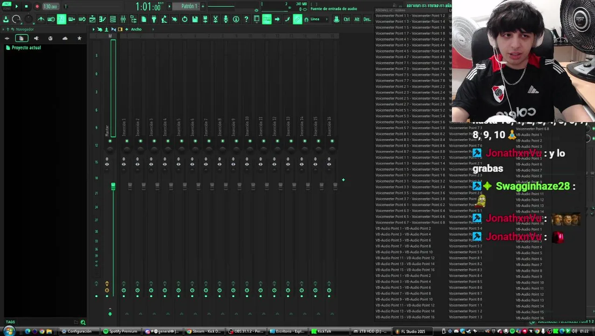
Task: Open mixer options arrow menu
Action: [x=93, y=29]
